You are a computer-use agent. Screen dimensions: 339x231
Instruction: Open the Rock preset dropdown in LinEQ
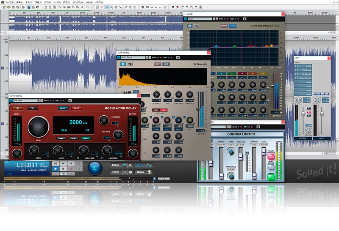pos(199,19)
